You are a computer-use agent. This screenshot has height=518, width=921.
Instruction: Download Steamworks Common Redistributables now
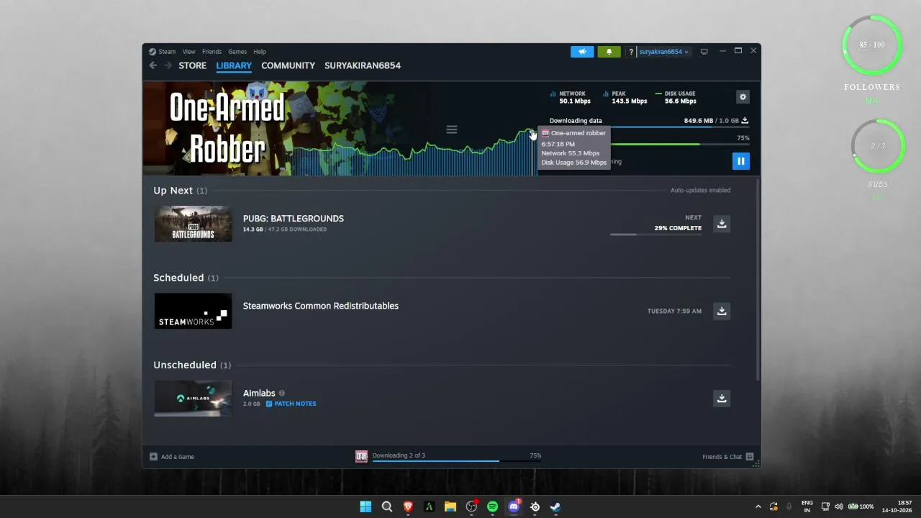click(x=722, y=311)
